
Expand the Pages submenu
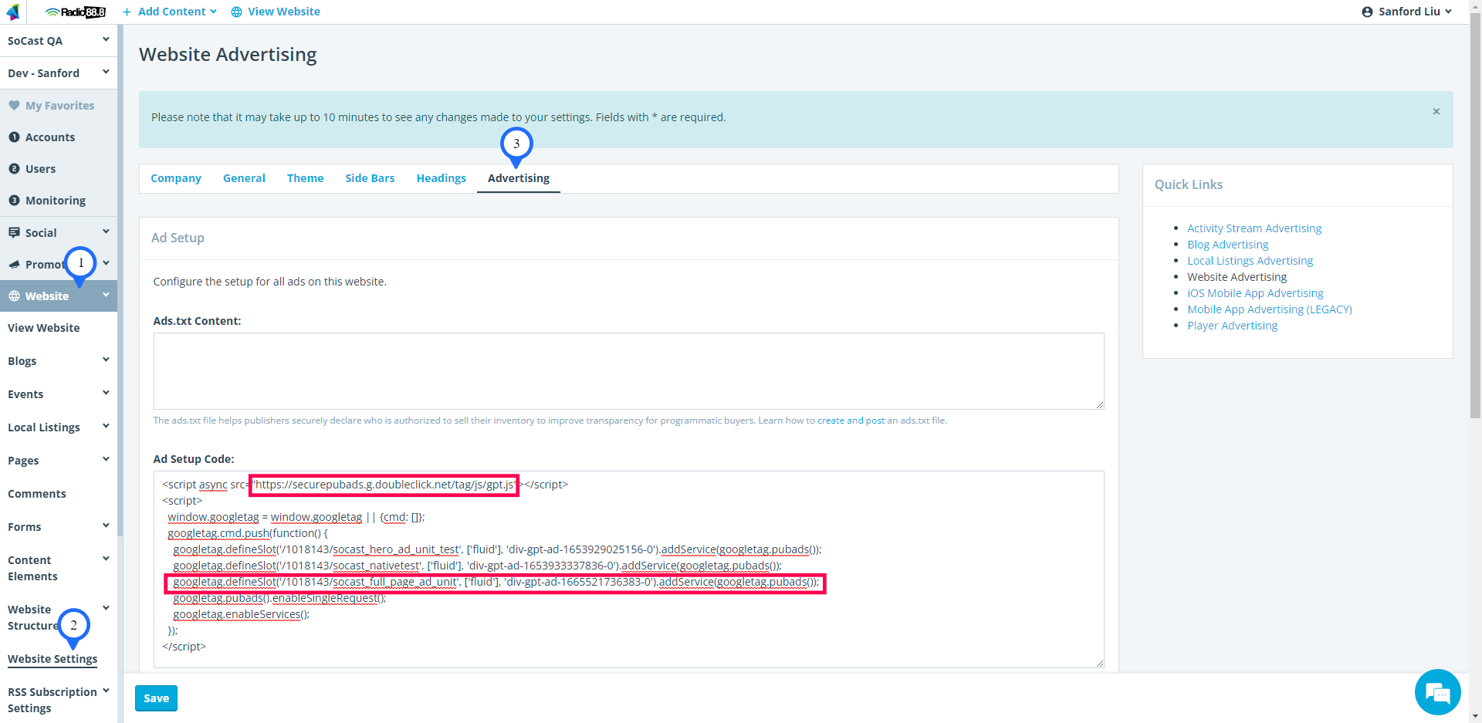[106, 459]
